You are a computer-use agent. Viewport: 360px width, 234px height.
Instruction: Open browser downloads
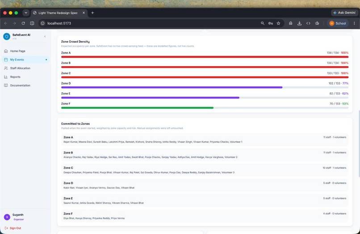coord(299,23)
